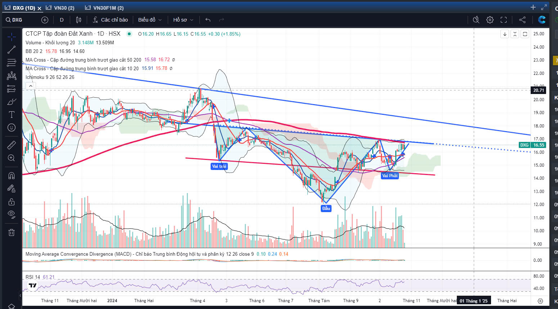Add a comparison symbol with plus icon
This screenshot has width=558, height=309.
pos(45,20)
